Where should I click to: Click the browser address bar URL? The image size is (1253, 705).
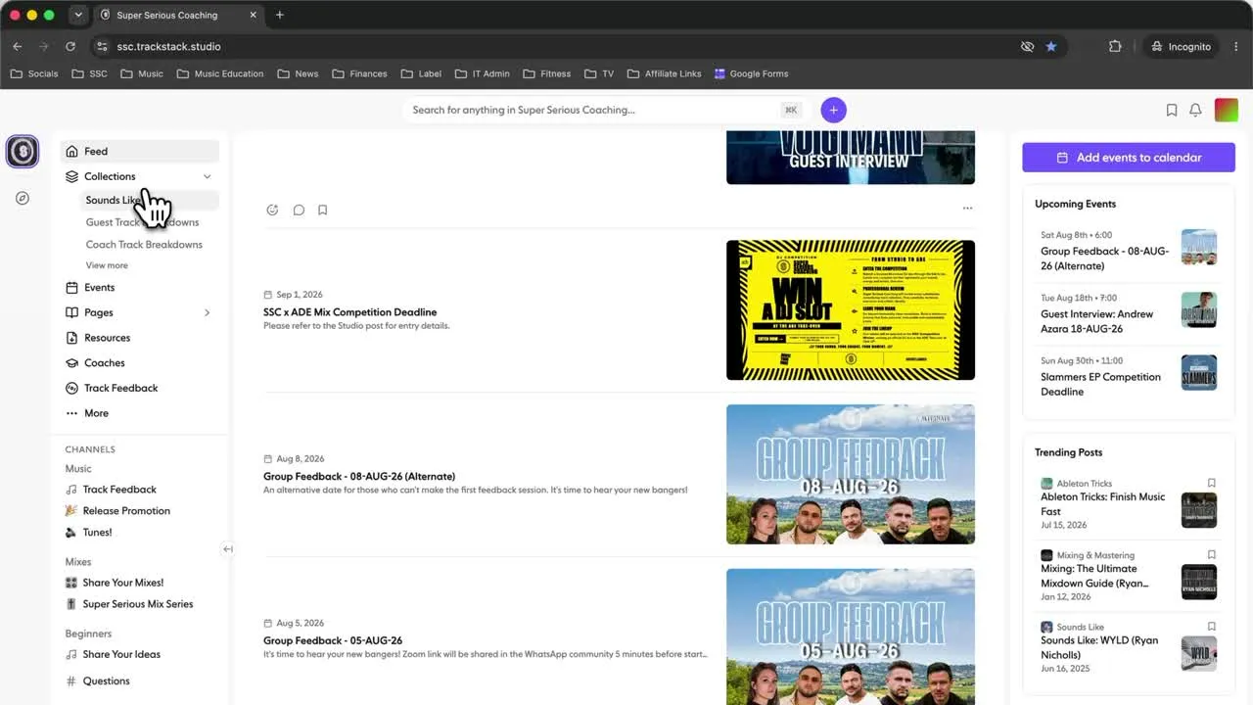click(x=168, y=46)
